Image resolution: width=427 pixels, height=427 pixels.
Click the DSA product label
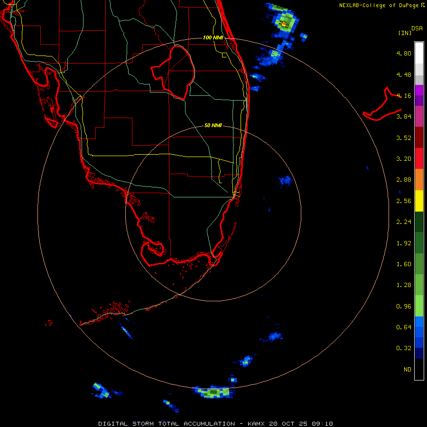(x=417, y=28)
